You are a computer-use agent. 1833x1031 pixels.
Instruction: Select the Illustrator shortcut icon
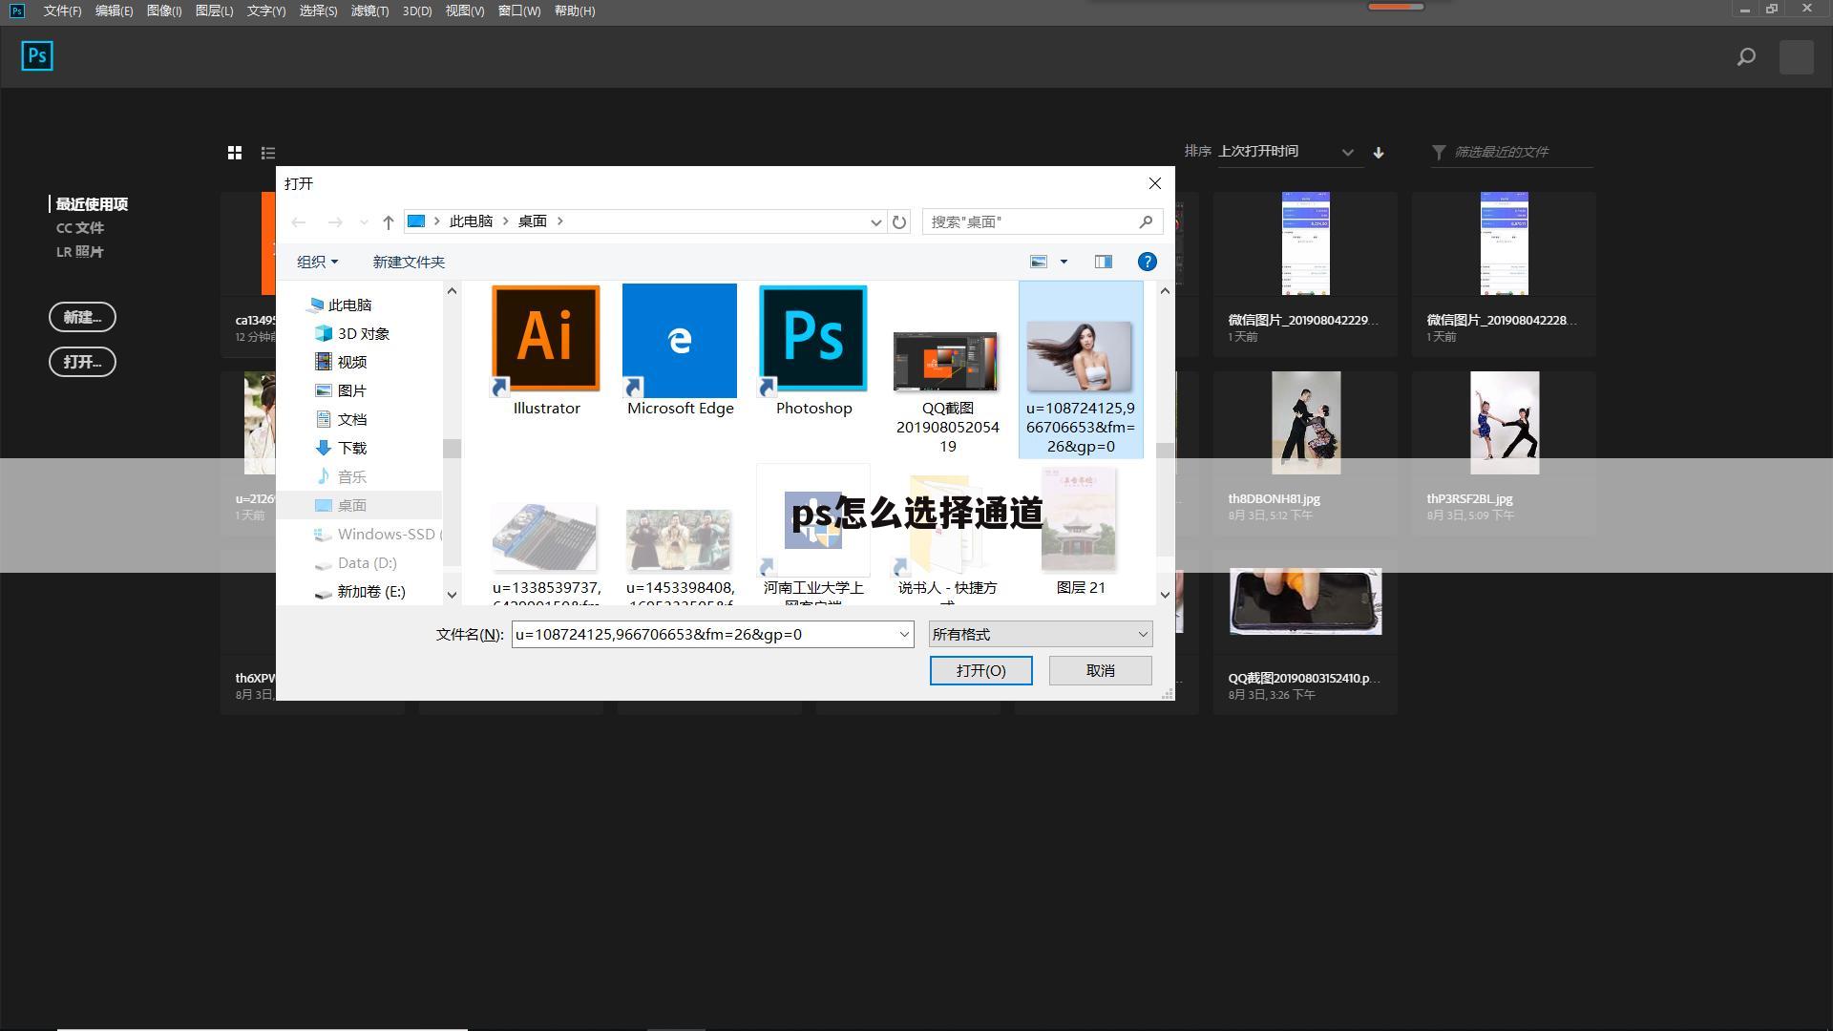[546, 340]
